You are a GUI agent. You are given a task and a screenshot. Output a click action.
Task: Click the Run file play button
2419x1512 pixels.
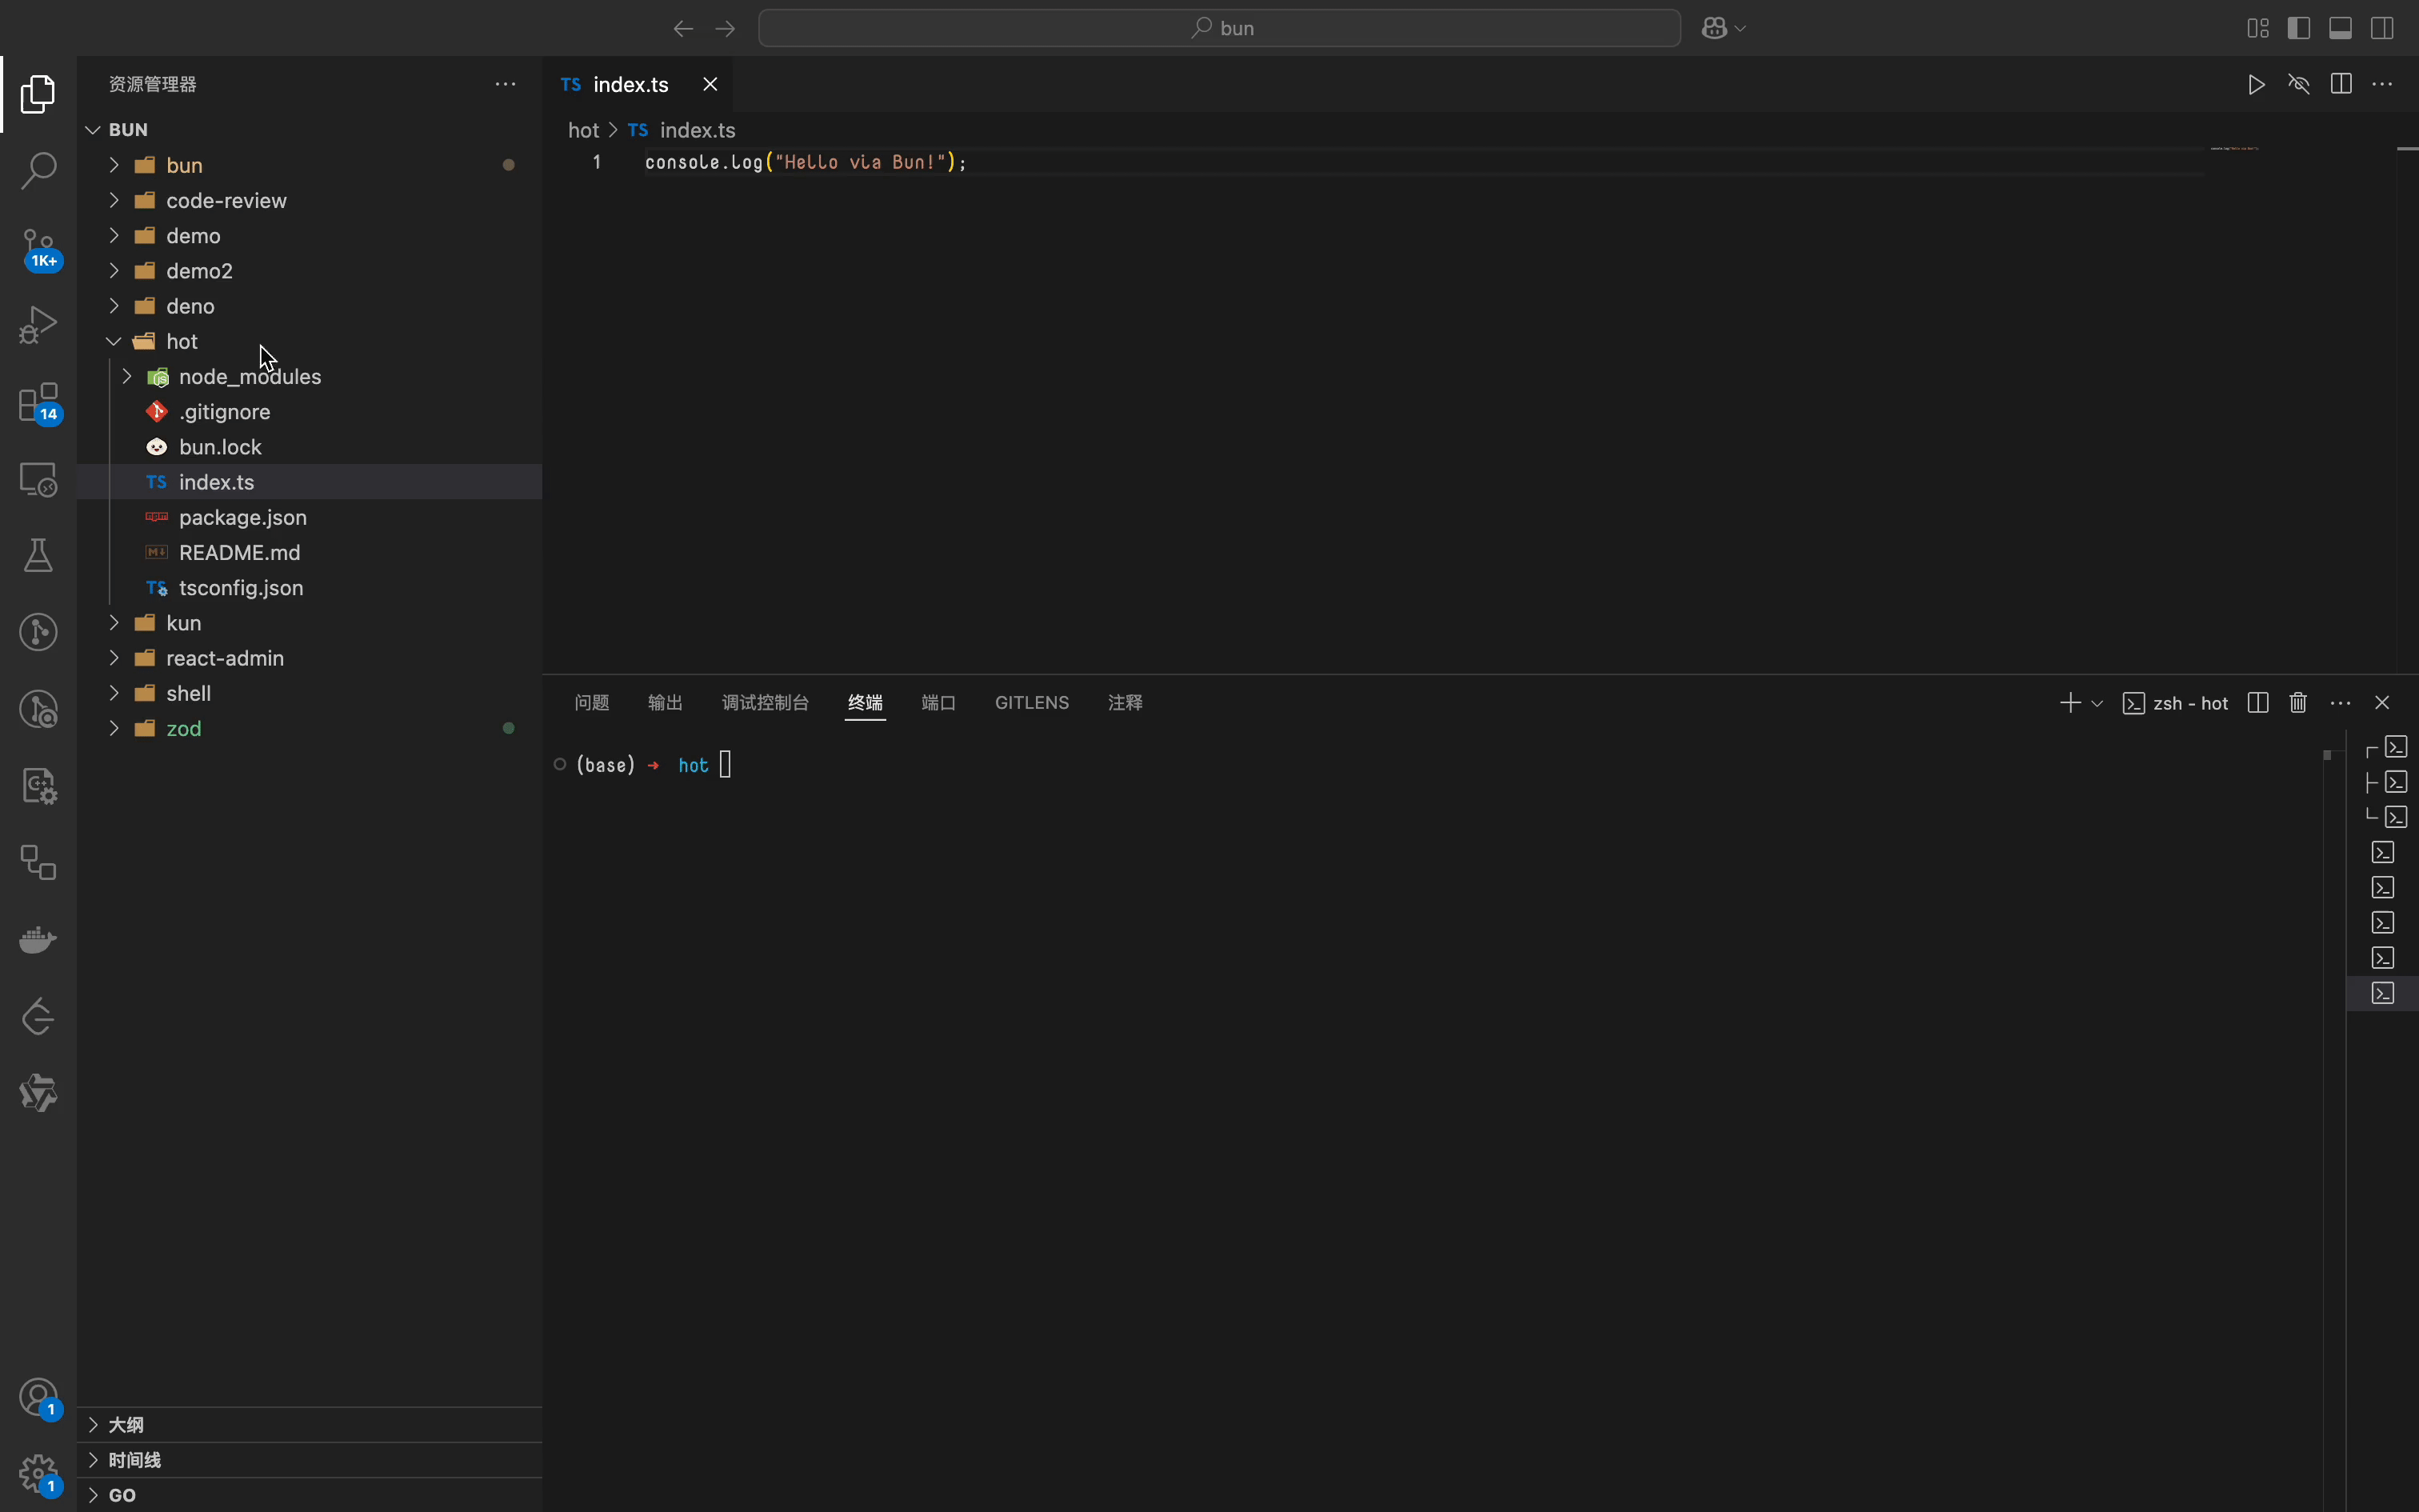coord(2256,85)
